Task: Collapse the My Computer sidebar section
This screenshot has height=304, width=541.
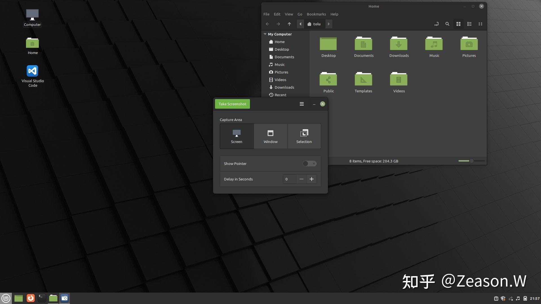Action: click(265, 34)
